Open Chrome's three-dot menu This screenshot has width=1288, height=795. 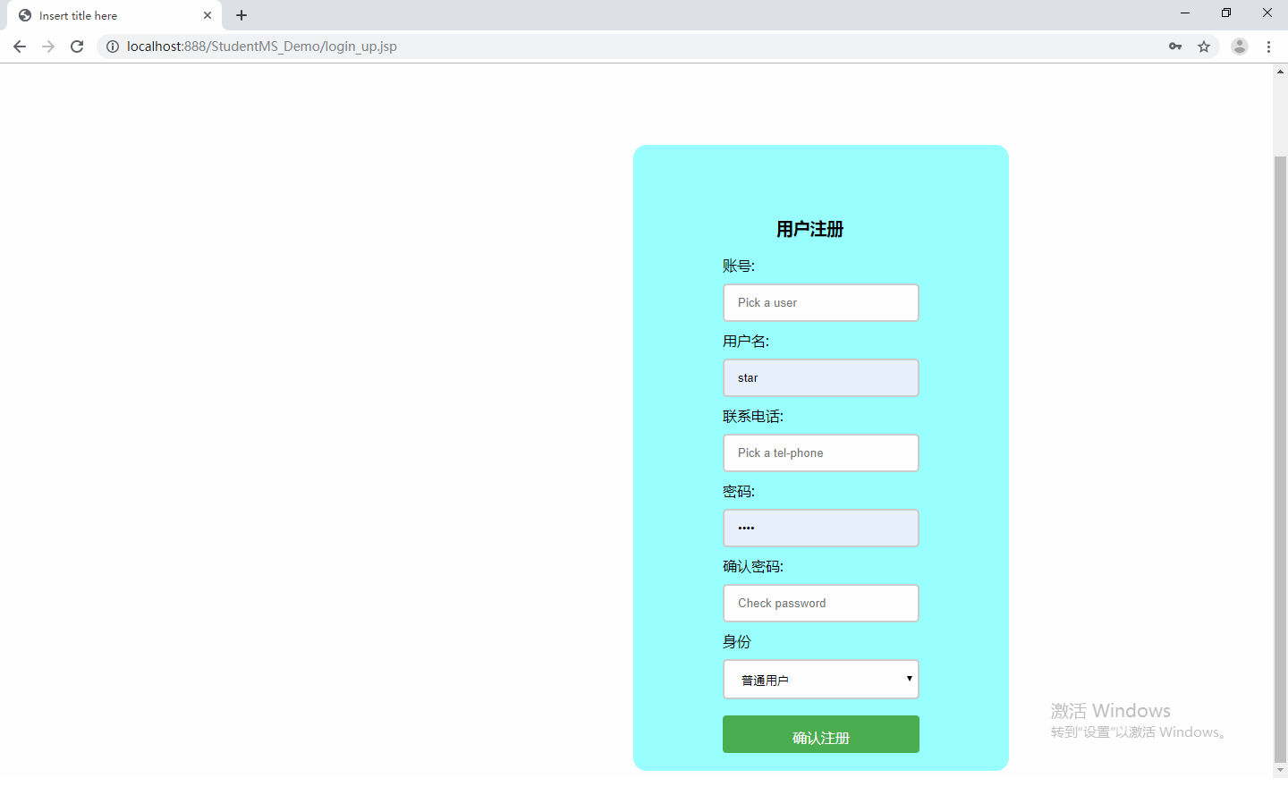click(x=1269, y=47)
